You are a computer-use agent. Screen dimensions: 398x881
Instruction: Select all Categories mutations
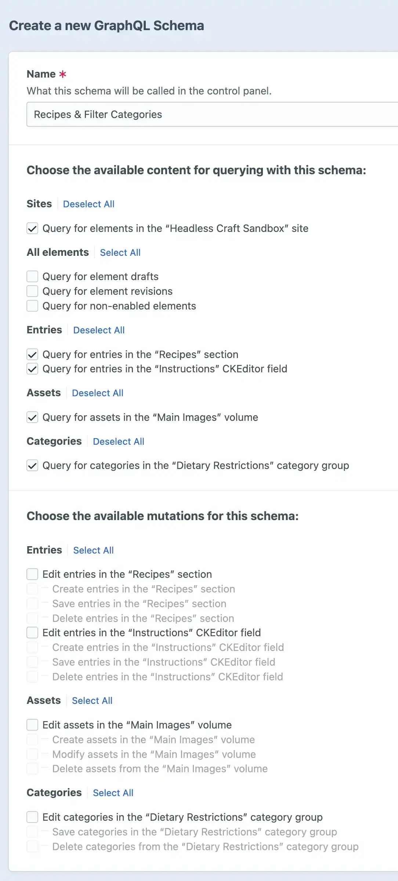coord(113,793)
